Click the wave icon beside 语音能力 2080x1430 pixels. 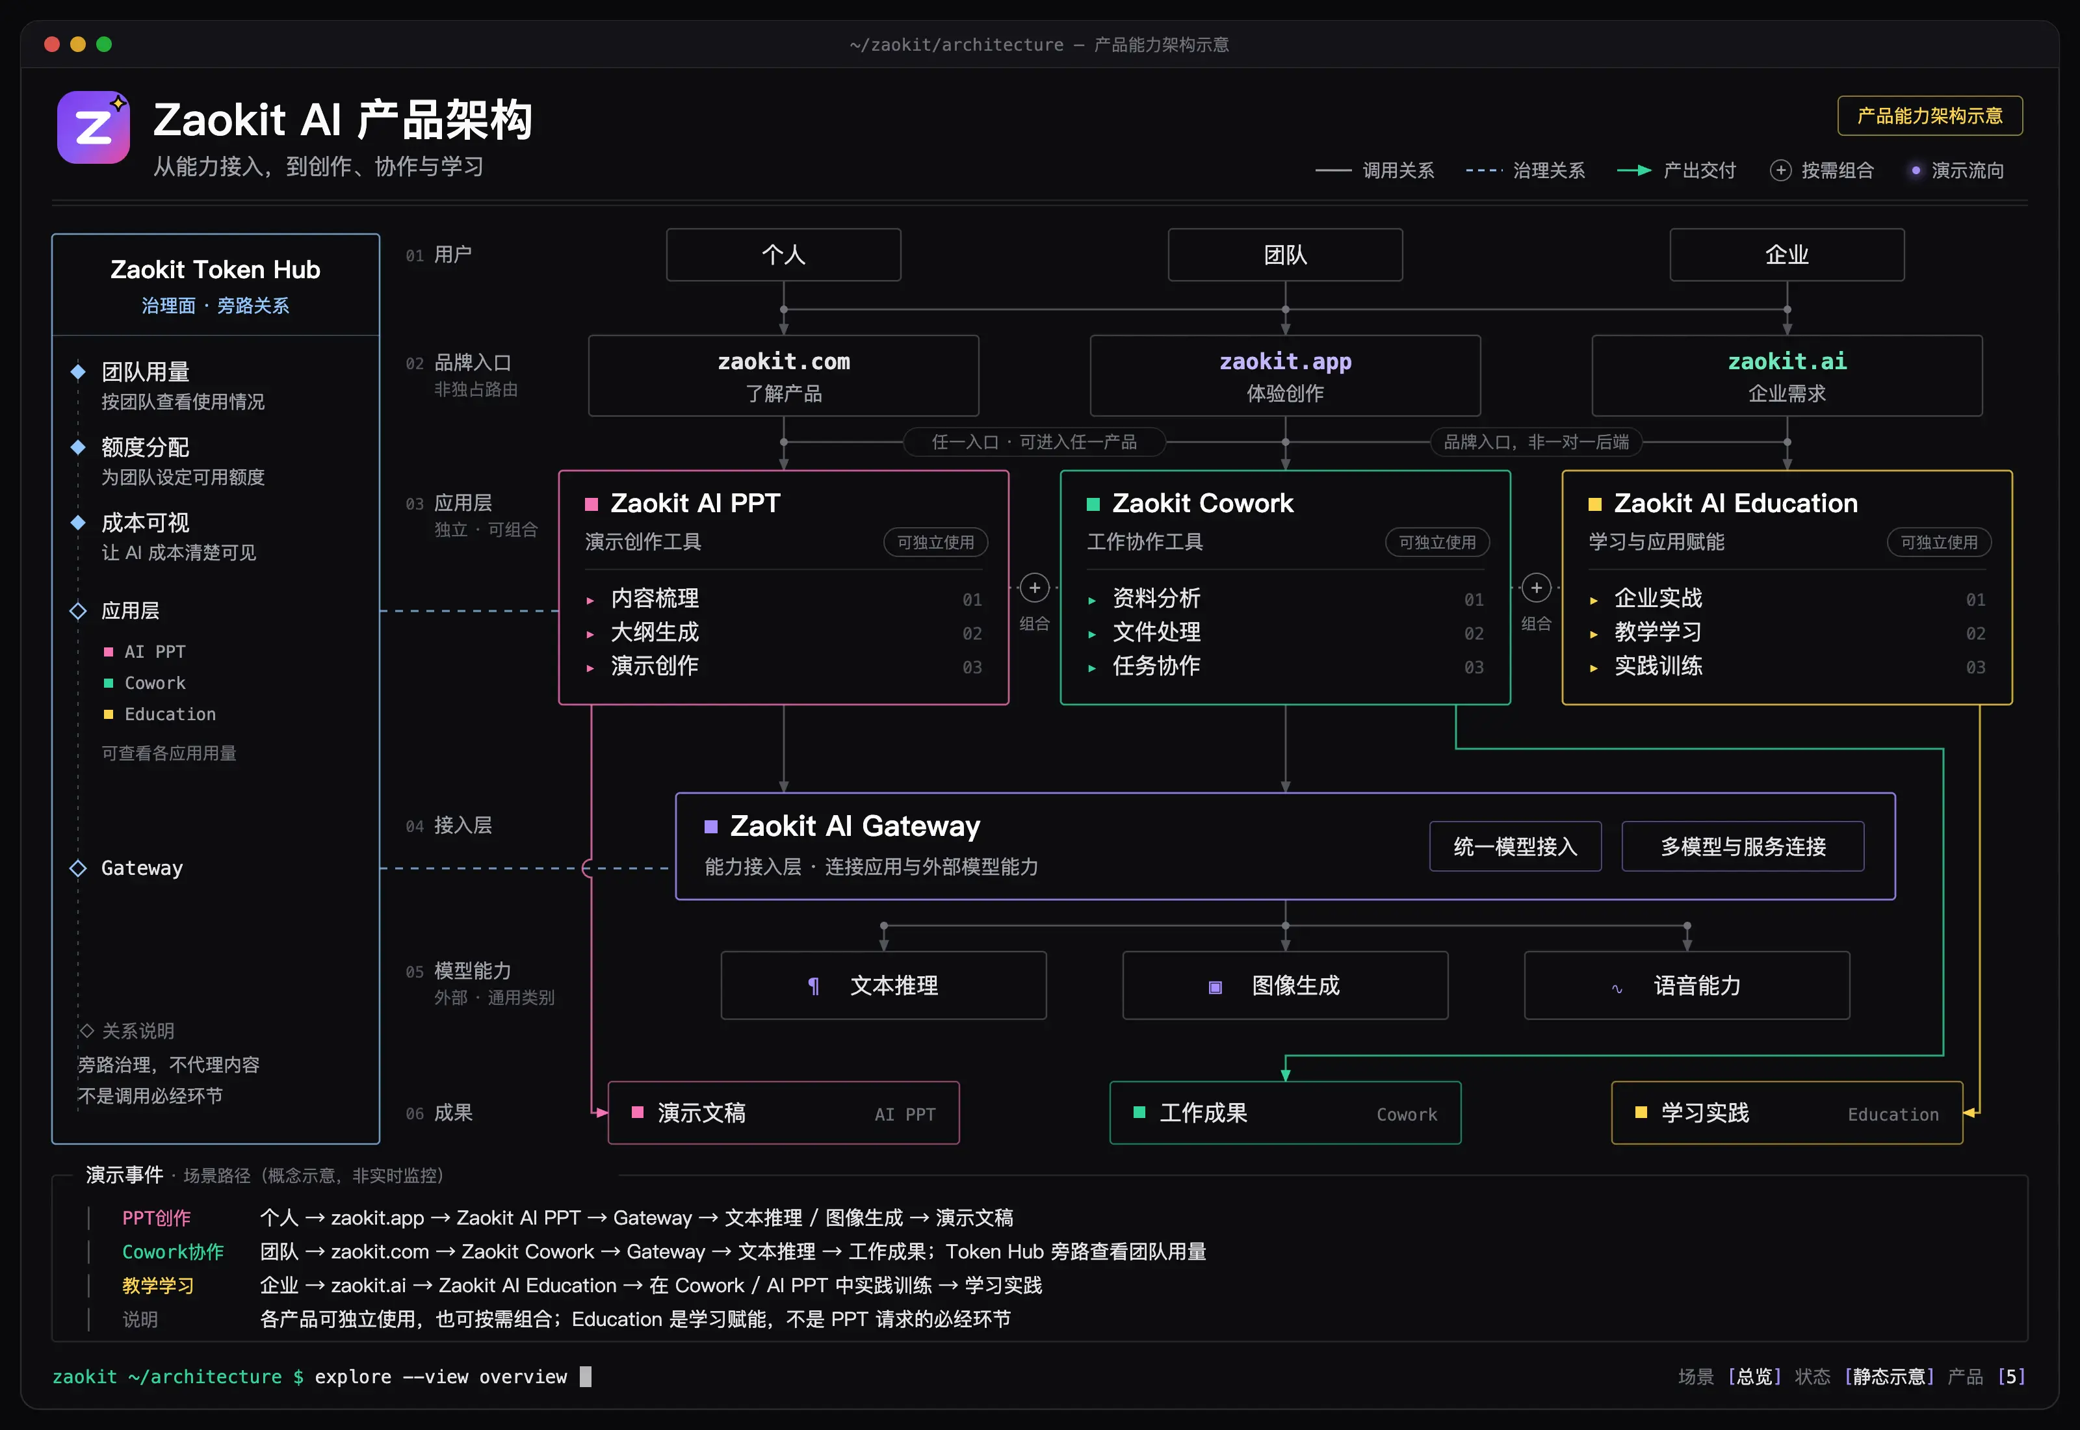[1617, 988]
